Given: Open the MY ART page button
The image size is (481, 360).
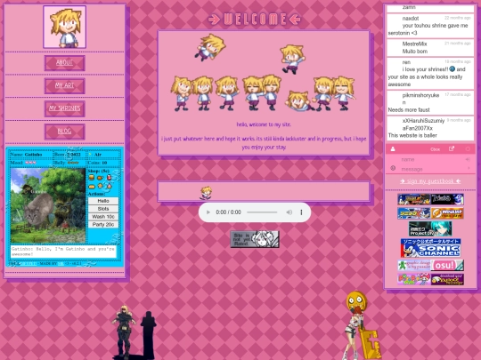Looking at the screenshot, I should point(64,85).
